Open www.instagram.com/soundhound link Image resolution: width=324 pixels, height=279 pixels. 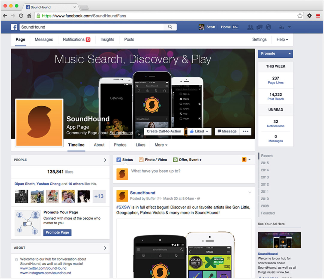tap(46, 273)
